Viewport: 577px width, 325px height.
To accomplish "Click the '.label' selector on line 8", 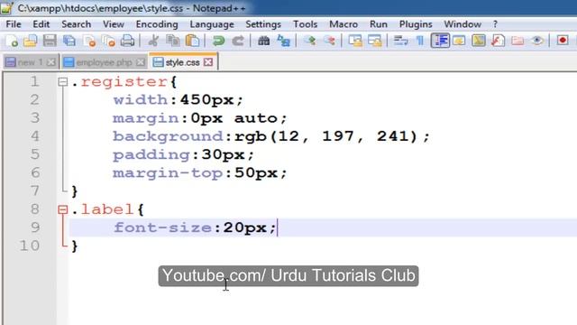I will pos(102,209).
